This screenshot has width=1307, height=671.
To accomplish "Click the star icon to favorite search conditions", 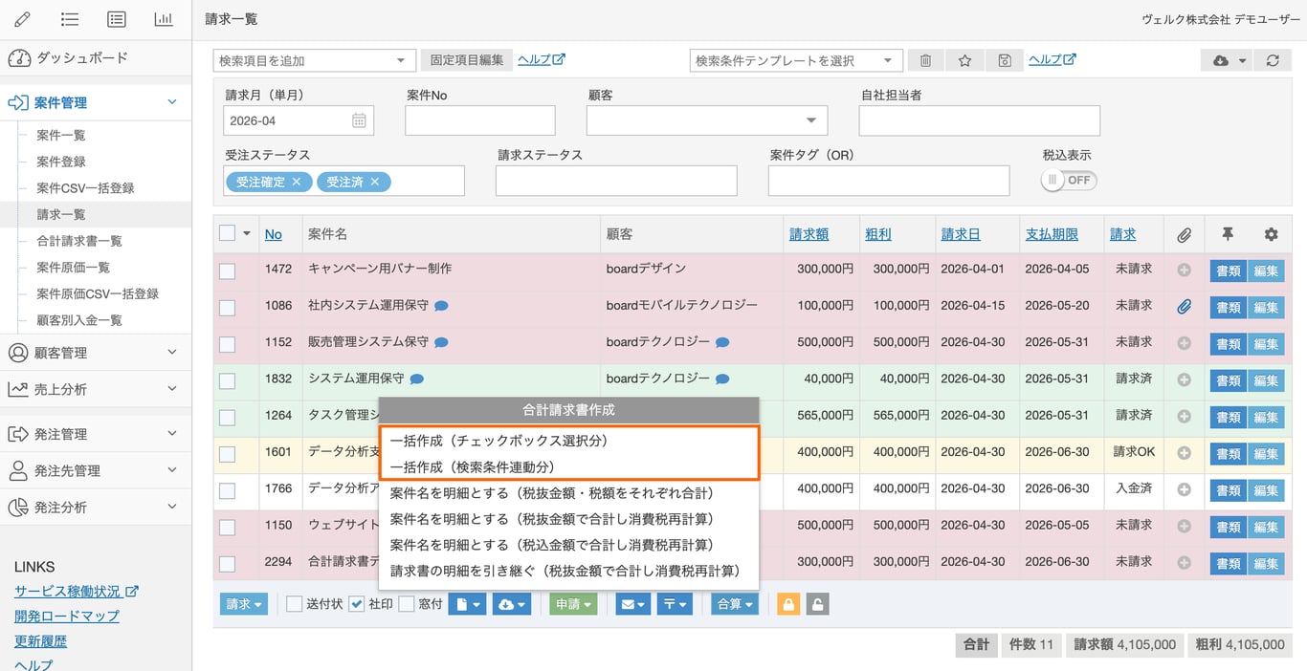I will pyautogui.click(x=964, y=59).
